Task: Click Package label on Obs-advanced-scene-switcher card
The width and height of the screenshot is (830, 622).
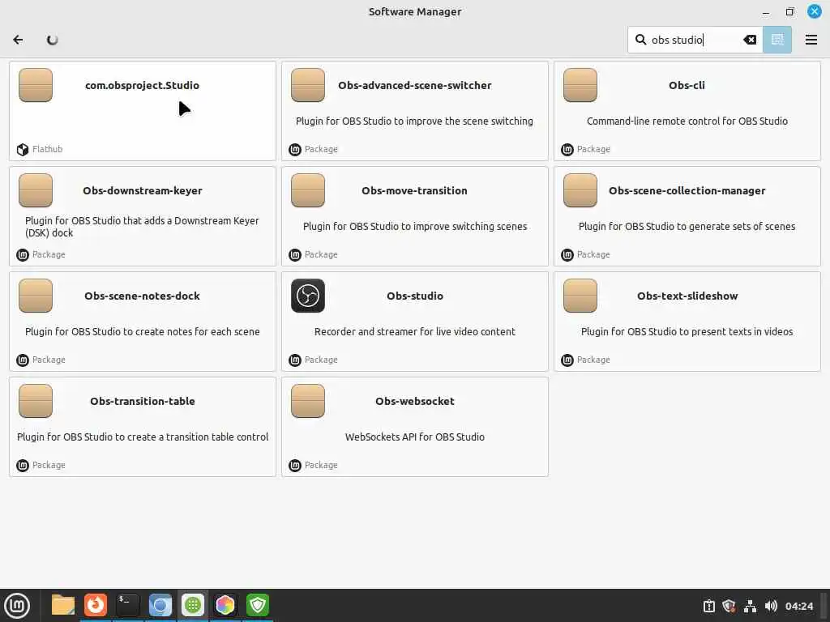Action: (321, 149)
